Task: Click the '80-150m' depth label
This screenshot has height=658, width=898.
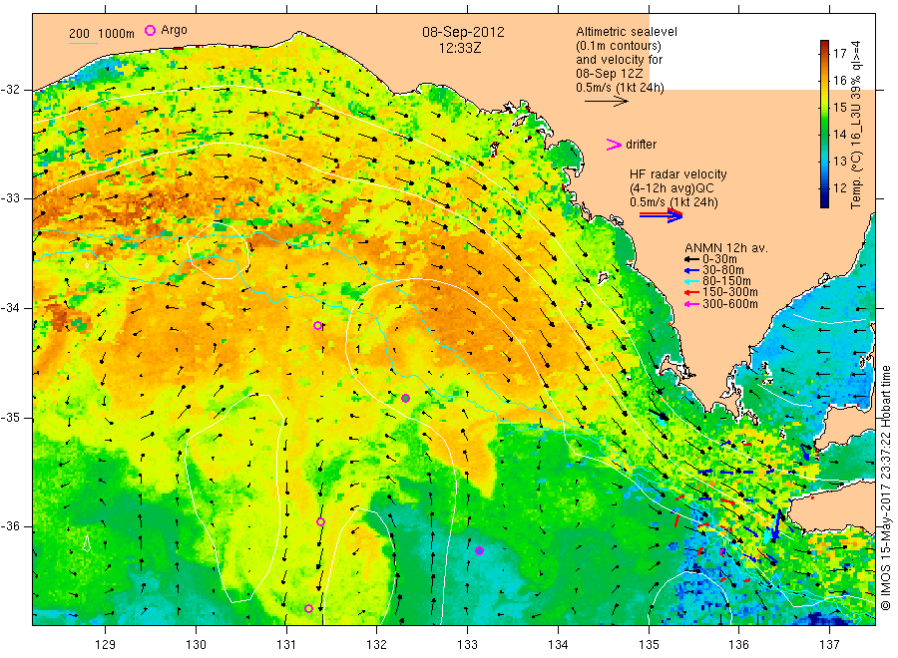Action: (x=726, y=281)
